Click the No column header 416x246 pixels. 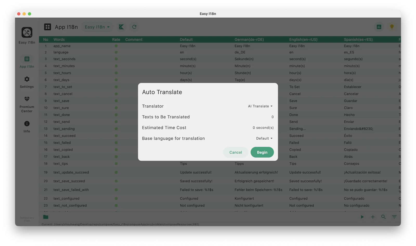(x=46, y=40)
